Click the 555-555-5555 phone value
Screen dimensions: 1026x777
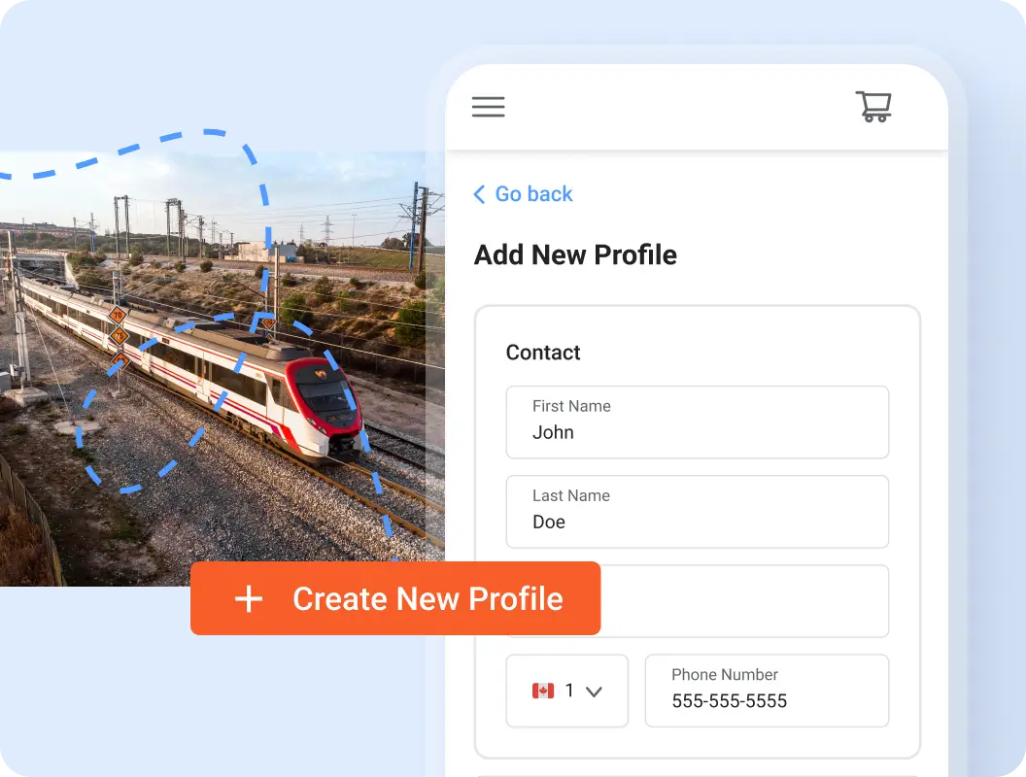click(729, 701)
